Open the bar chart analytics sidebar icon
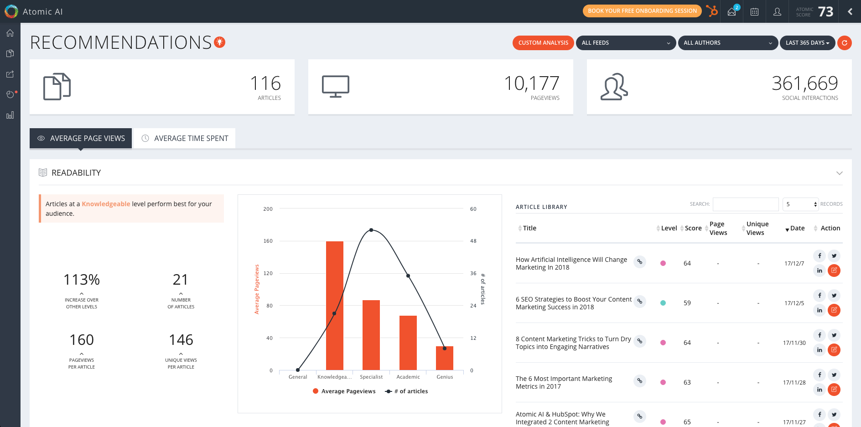 pos(10,115)
